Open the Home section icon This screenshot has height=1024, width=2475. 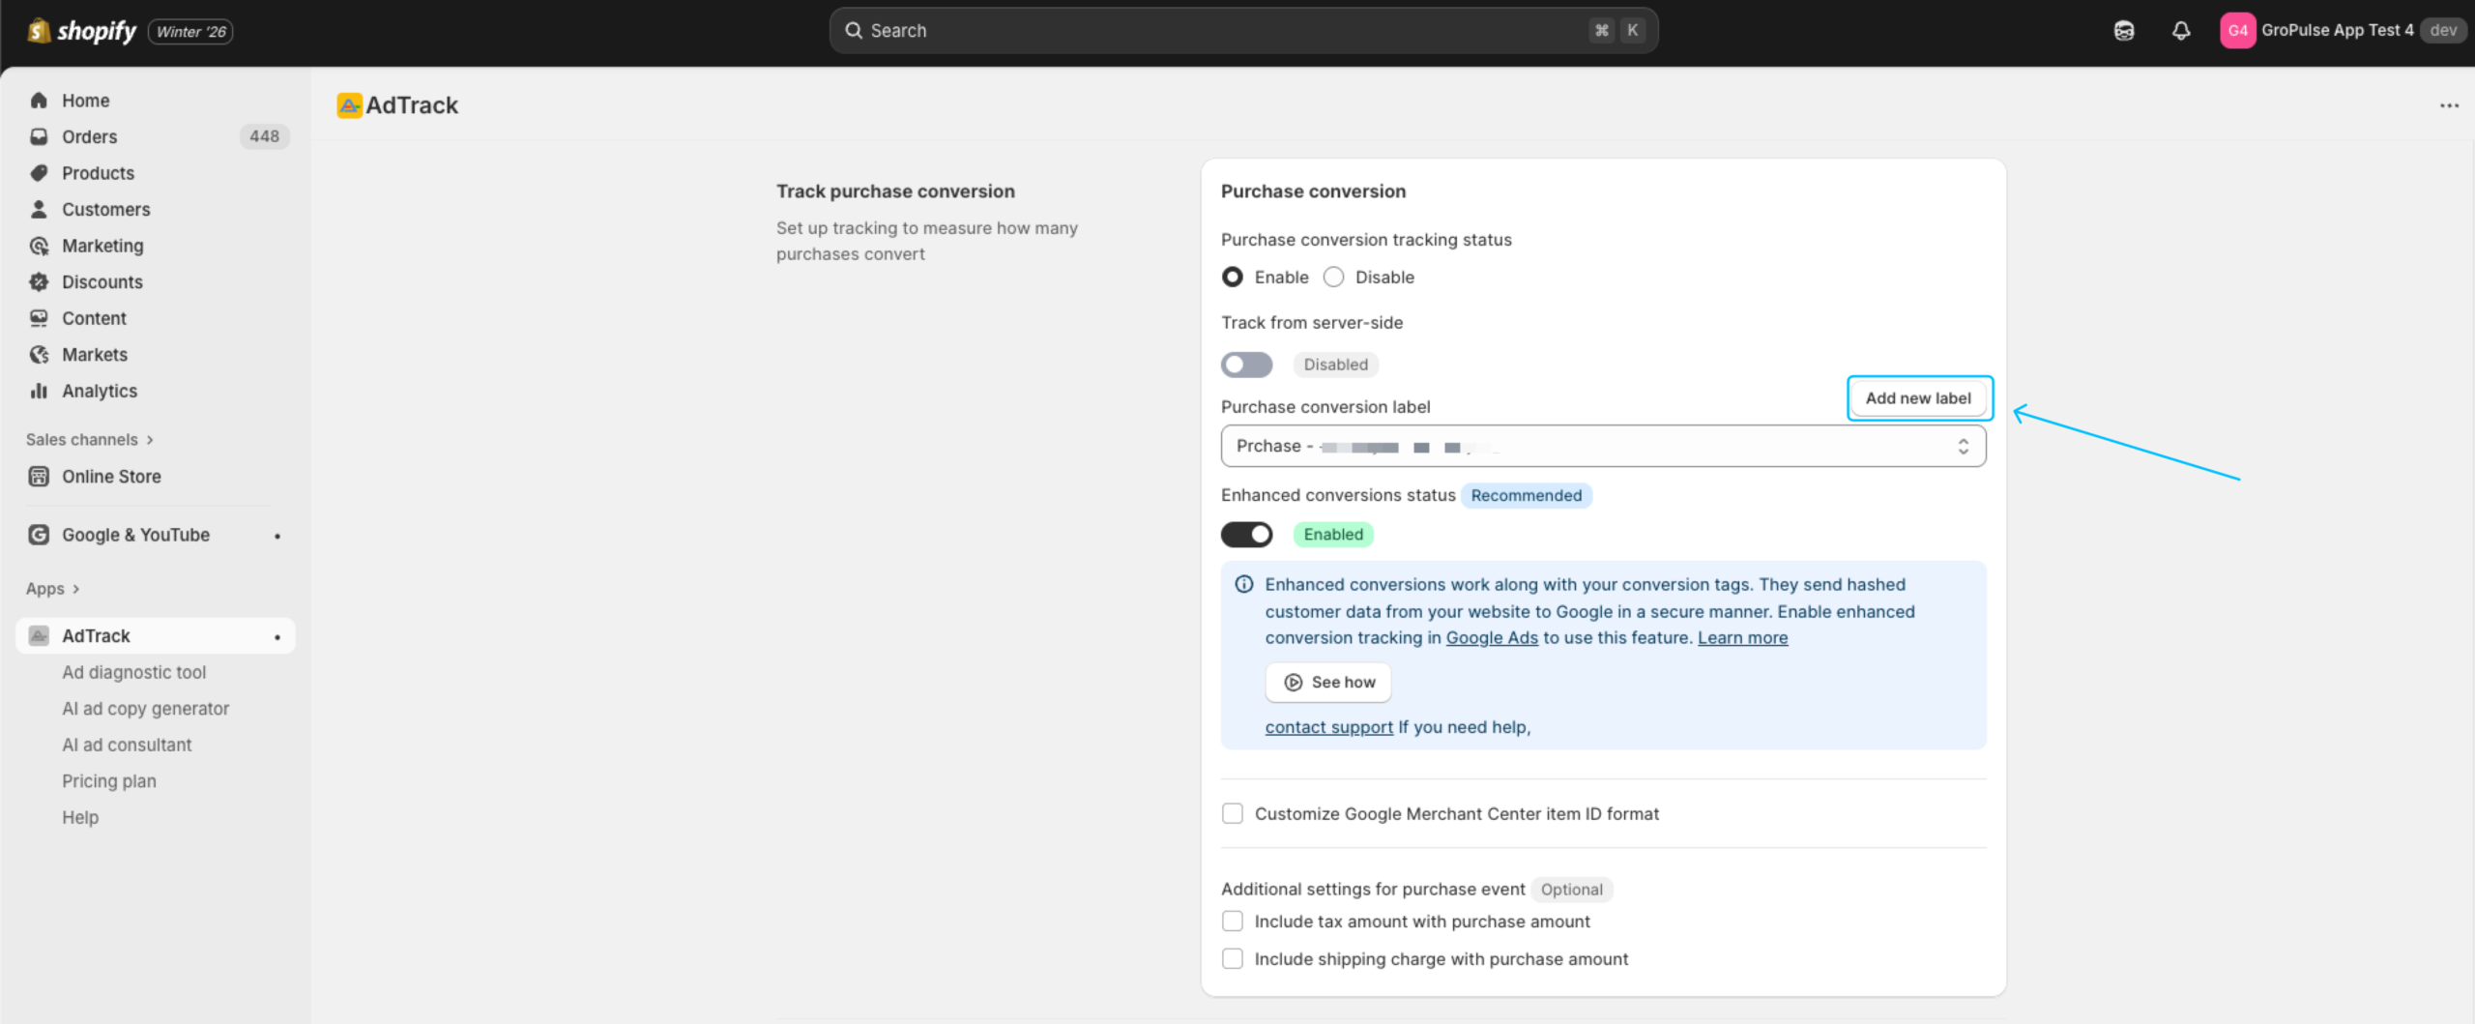pyautogui.click(x=39, y=100)
